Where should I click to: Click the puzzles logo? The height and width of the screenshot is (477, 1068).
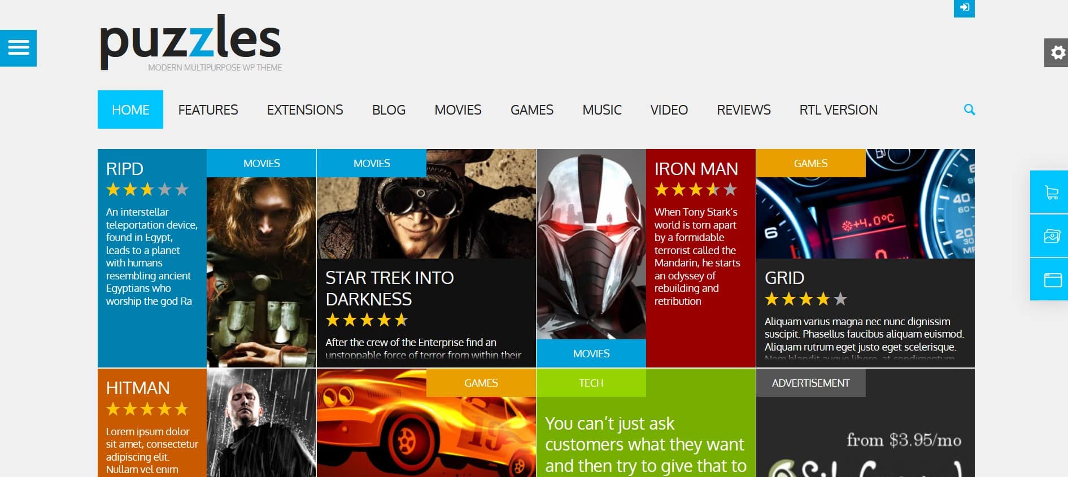[x=190, y=42]
